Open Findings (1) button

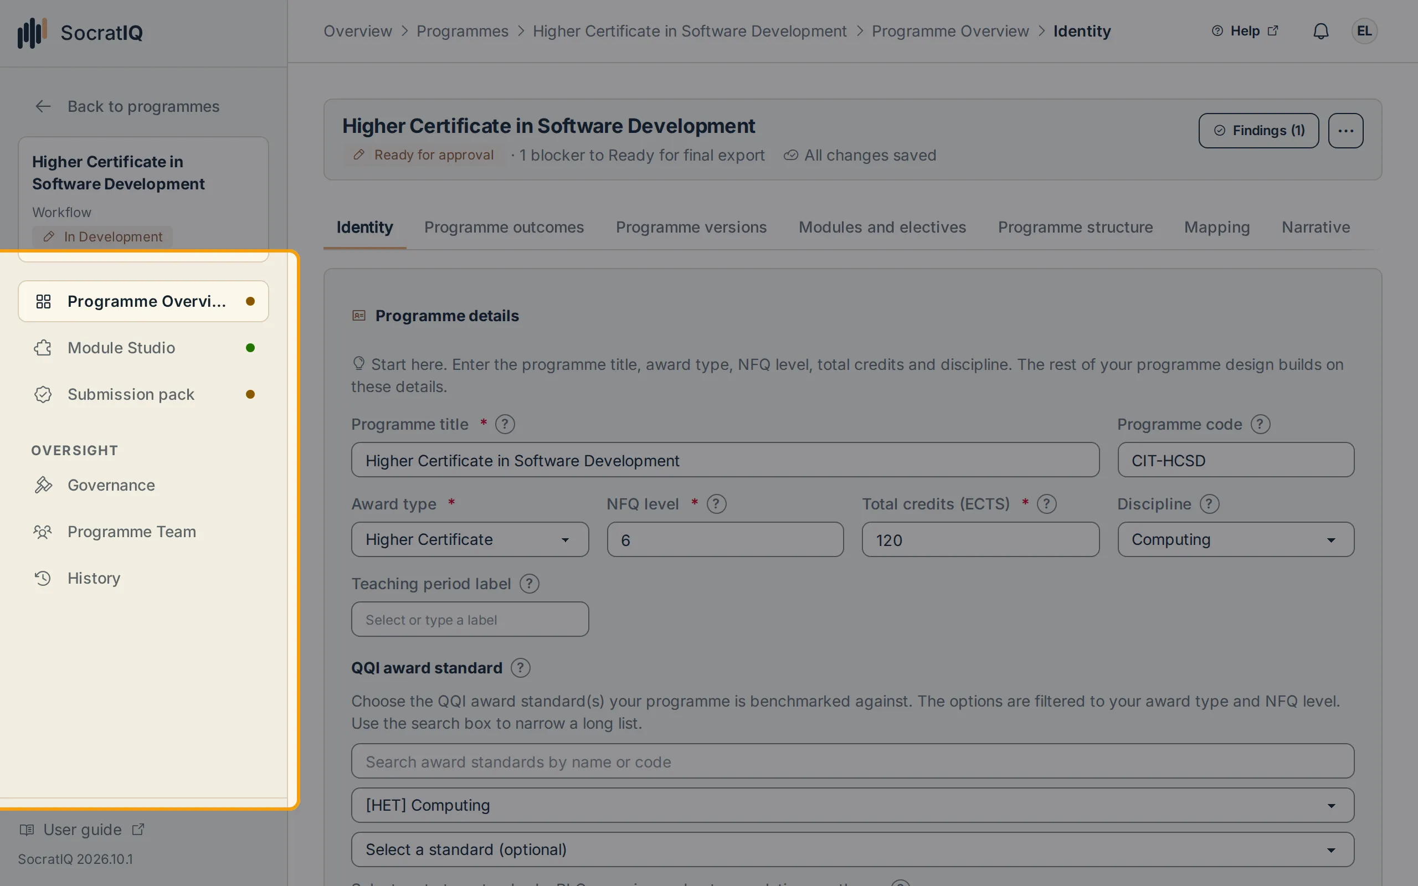click(1258, 131)
